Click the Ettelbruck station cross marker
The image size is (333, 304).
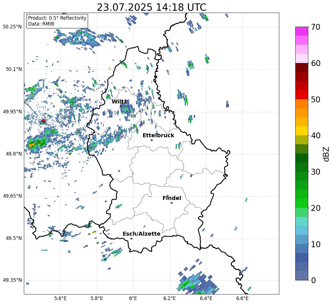tap(152, 140)
